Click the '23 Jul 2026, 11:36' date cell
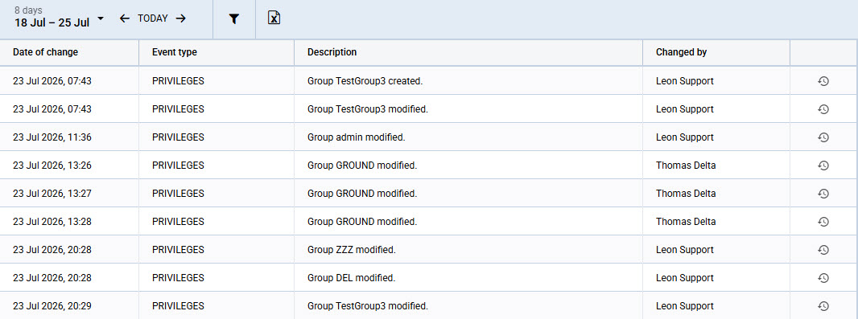The height and width of the screenshot is (319, 858). (52, 137)
